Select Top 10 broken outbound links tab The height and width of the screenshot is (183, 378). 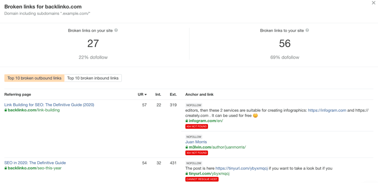[34, 78]
